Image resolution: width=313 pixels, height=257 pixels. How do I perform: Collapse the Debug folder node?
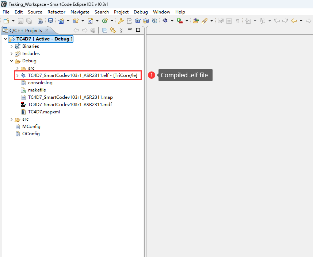point(11,61)
